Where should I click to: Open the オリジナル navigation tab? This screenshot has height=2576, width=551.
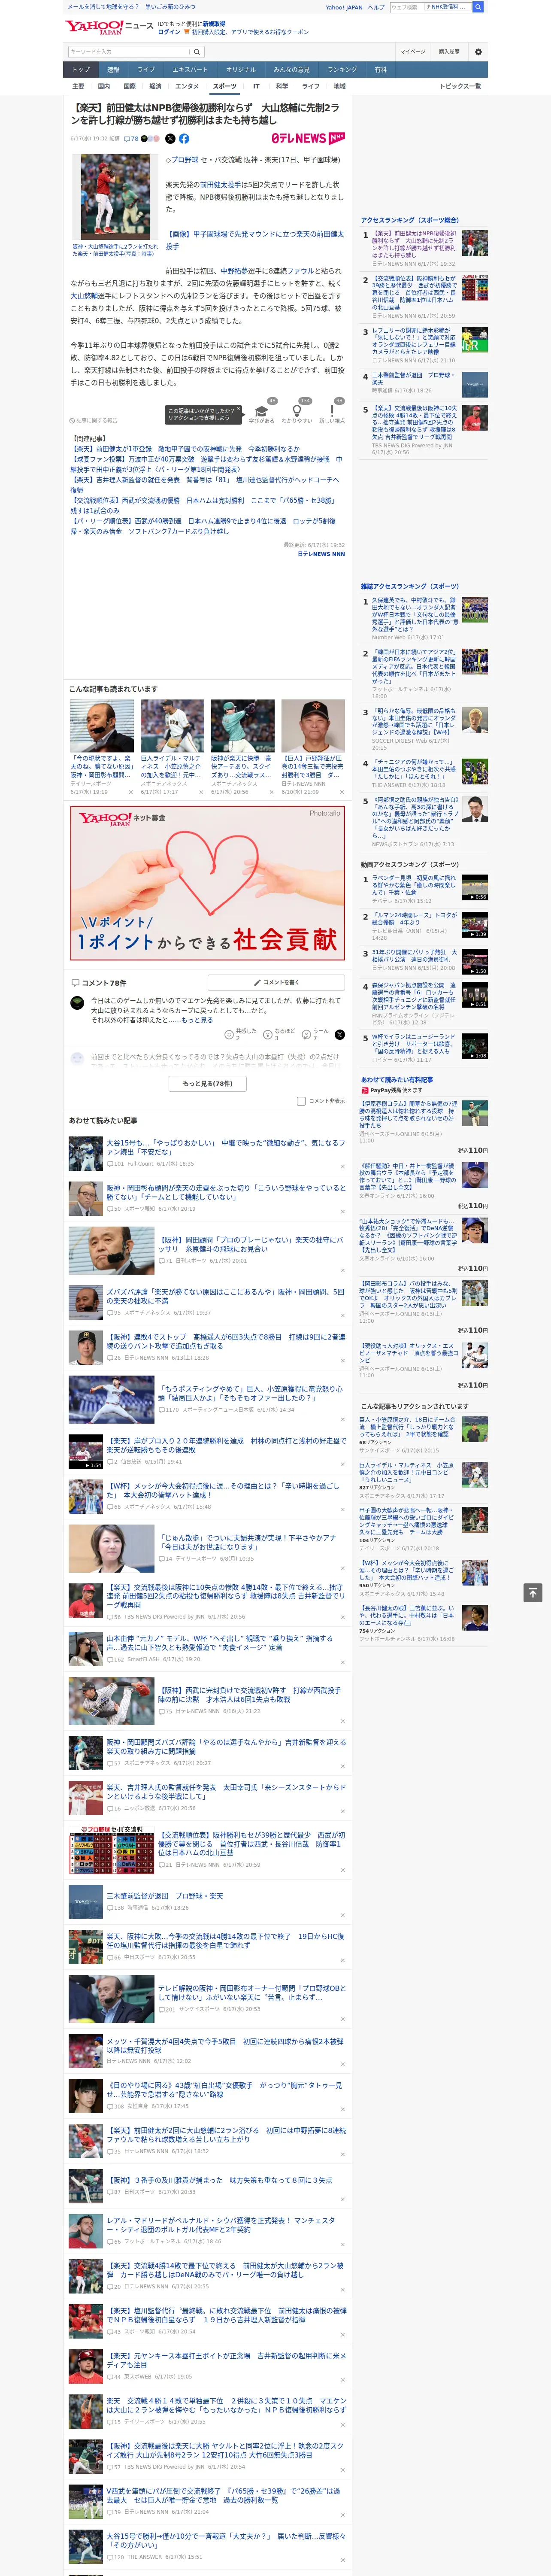(241, 70)
